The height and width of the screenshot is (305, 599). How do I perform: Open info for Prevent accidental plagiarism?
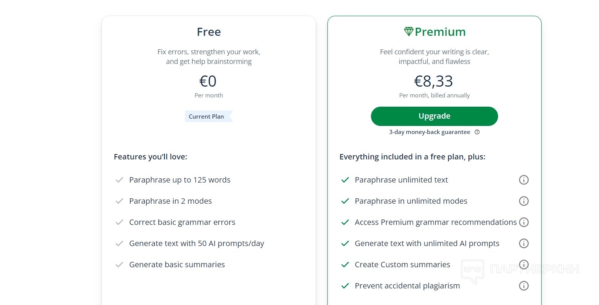coord(523,286)
